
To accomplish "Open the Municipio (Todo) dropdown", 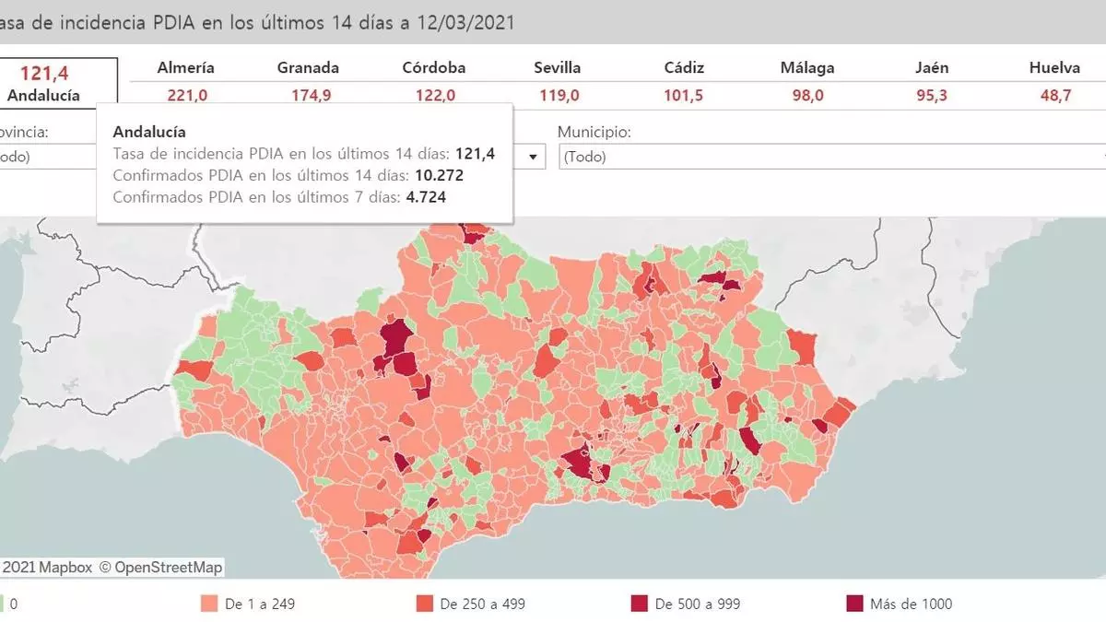I will pyautogui.click(x=829, y=157).
